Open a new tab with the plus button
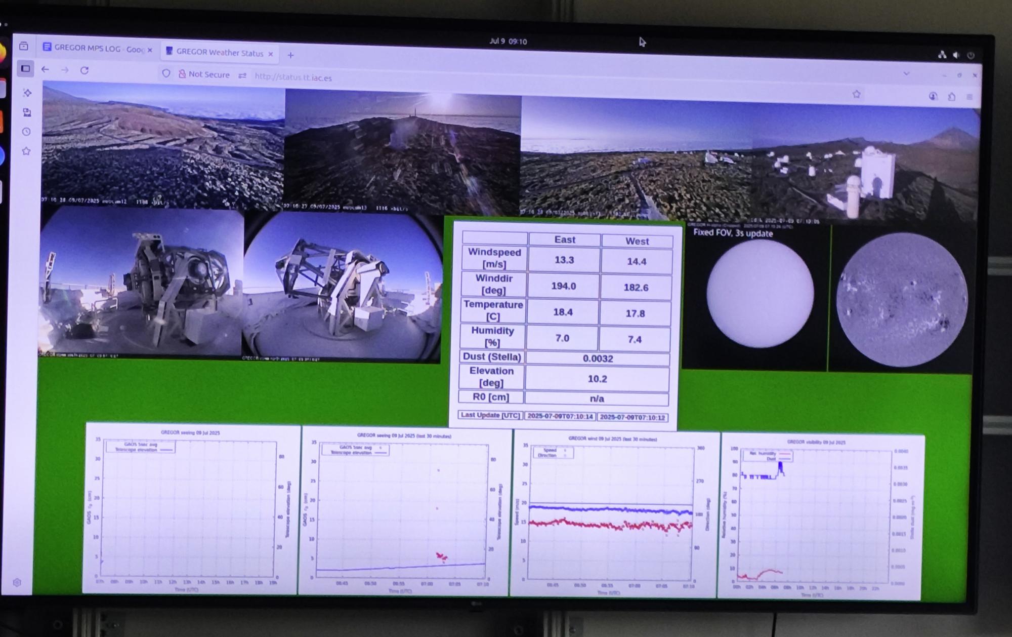 pyautogui.click(x=290, y=55)
